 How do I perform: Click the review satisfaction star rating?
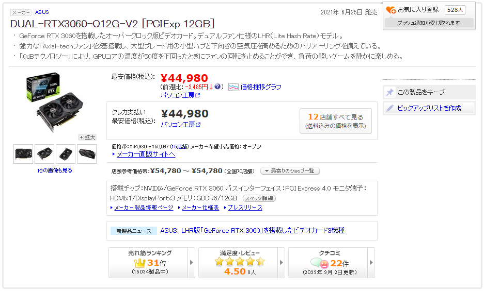pyautogui.click(x=240, y=262)
